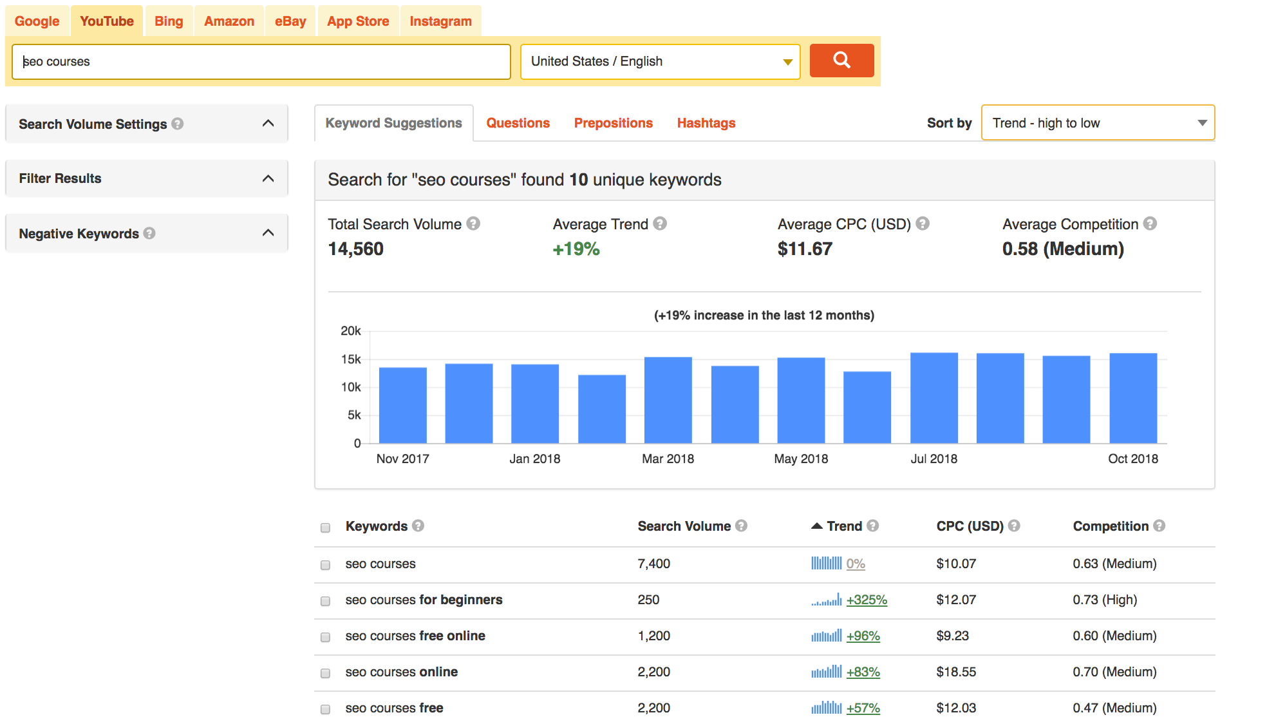Viewport: 1267px width, 724px height.
Task: Click help icon next to Search Volume Settings
Action: [178, 124]
